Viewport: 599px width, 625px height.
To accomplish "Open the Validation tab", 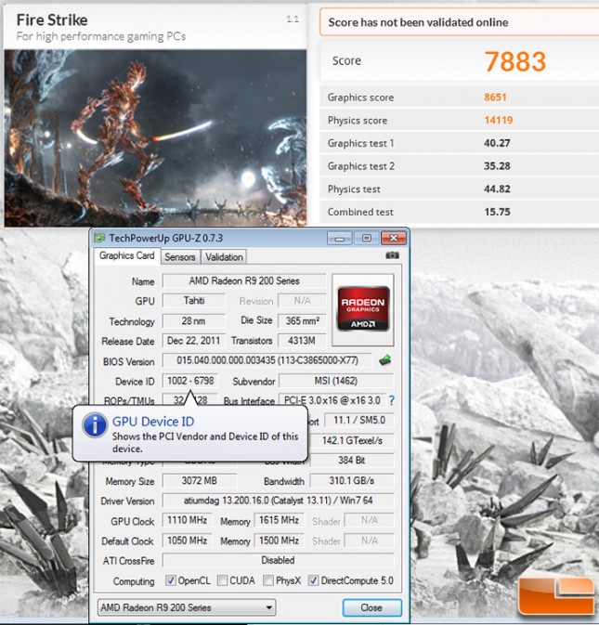I will click(224, 257).
